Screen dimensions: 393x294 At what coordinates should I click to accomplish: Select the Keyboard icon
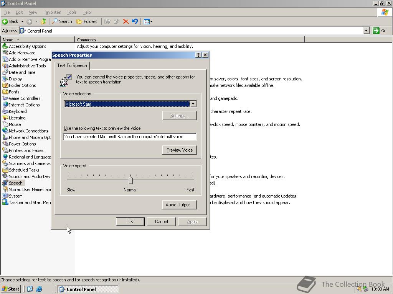(x=5, y=111)
